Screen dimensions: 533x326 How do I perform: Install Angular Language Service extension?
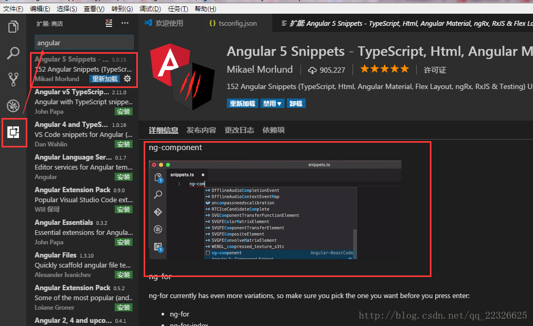[124, 177]
